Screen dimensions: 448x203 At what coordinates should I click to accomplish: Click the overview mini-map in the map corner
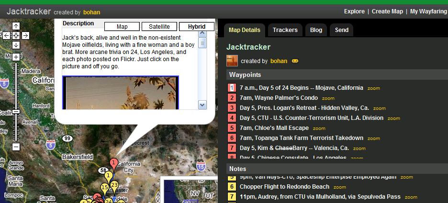(x=189, y=190)
